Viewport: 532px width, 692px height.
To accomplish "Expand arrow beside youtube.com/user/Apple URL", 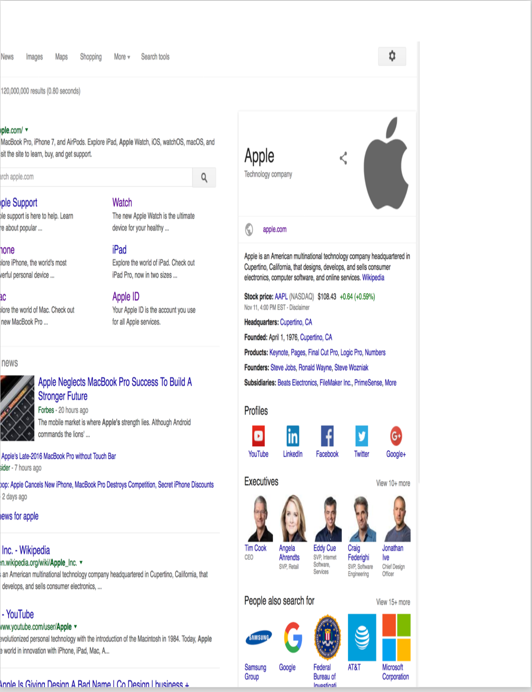I will 75,626.
